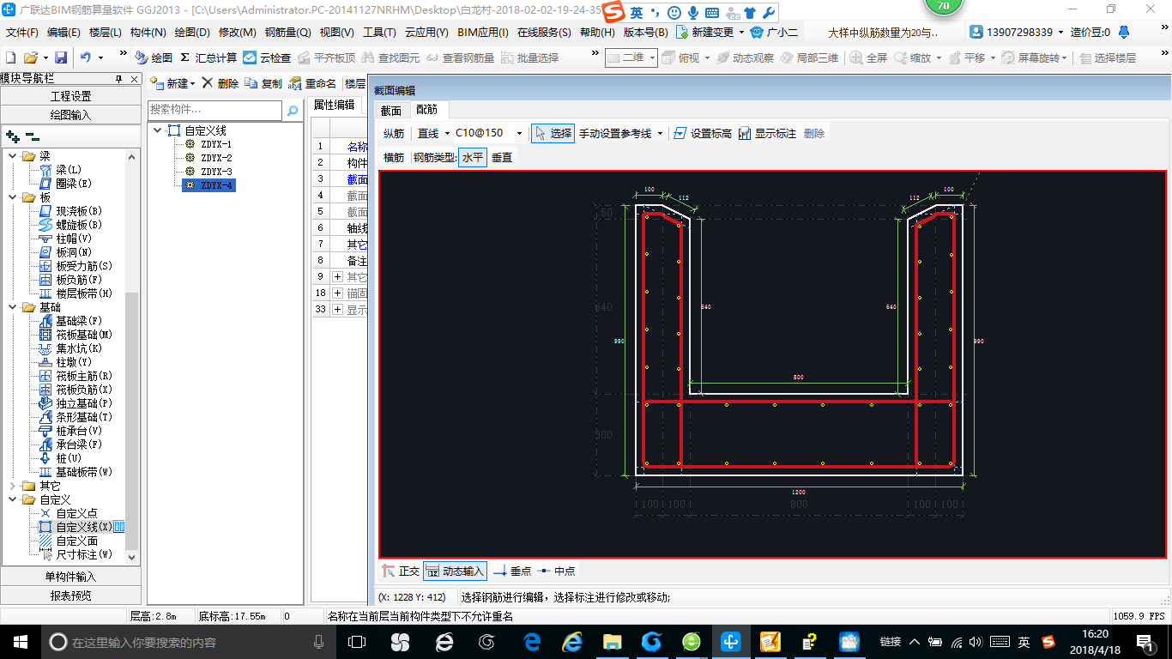
Task: Collapse the 板 folder in navigation tree
Action: (13, 197)
